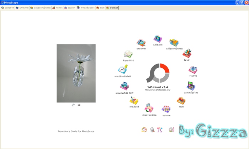The image size is (249, 149).
Task: Switch to the รวมภาพ tab in toolbar
Action: [70, 8]
